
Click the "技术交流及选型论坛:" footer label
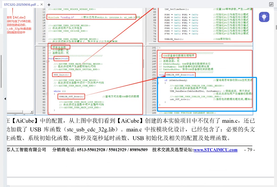point(173,150)
